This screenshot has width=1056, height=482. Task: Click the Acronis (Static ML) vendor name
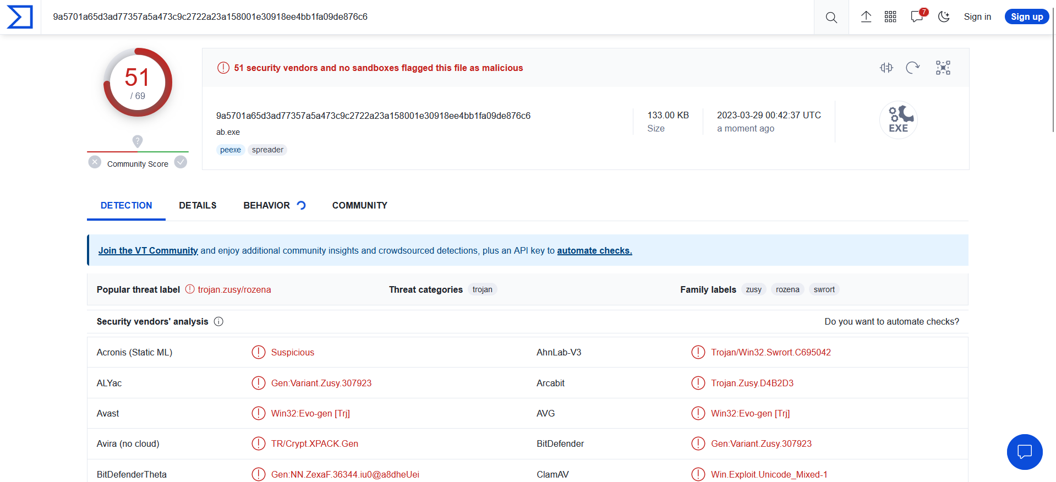(134, 352)
